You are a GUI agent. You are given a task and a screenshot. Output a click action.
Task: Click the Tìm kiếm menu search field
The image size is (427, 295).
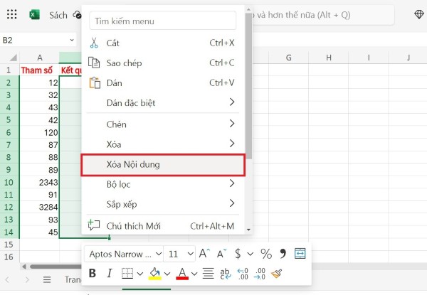pyautogui.click(x=162, y=21)
